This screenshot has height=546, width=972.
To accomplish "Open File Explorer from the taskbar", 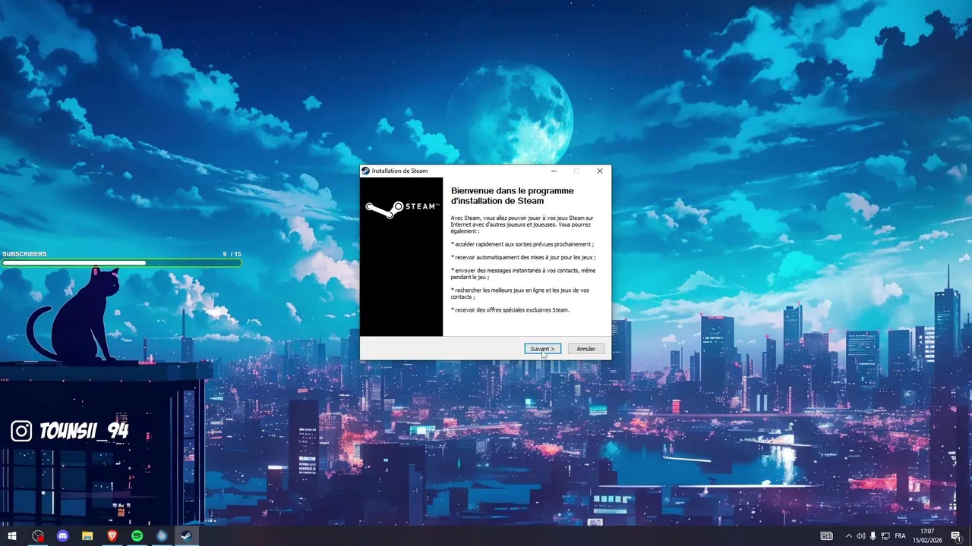I will [x=87, y=536].
